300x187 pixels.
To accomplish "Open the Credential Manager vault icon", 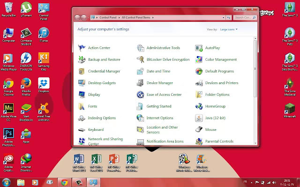I will pyautogui.click(x=82, y=71).
